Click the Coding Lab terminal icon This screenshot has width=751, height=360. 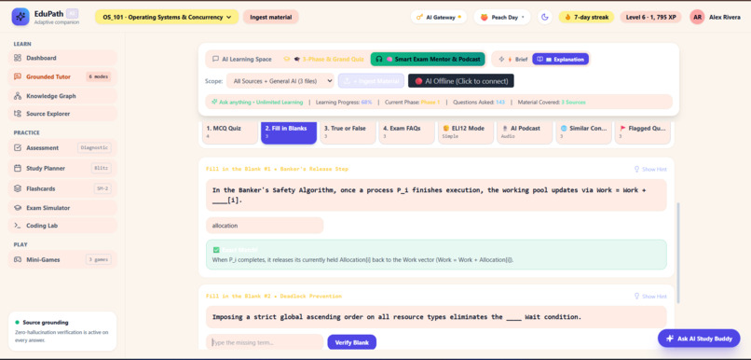point(18,226)
